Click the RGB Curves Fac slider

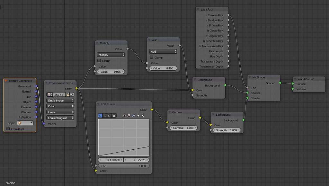point(124,166)
